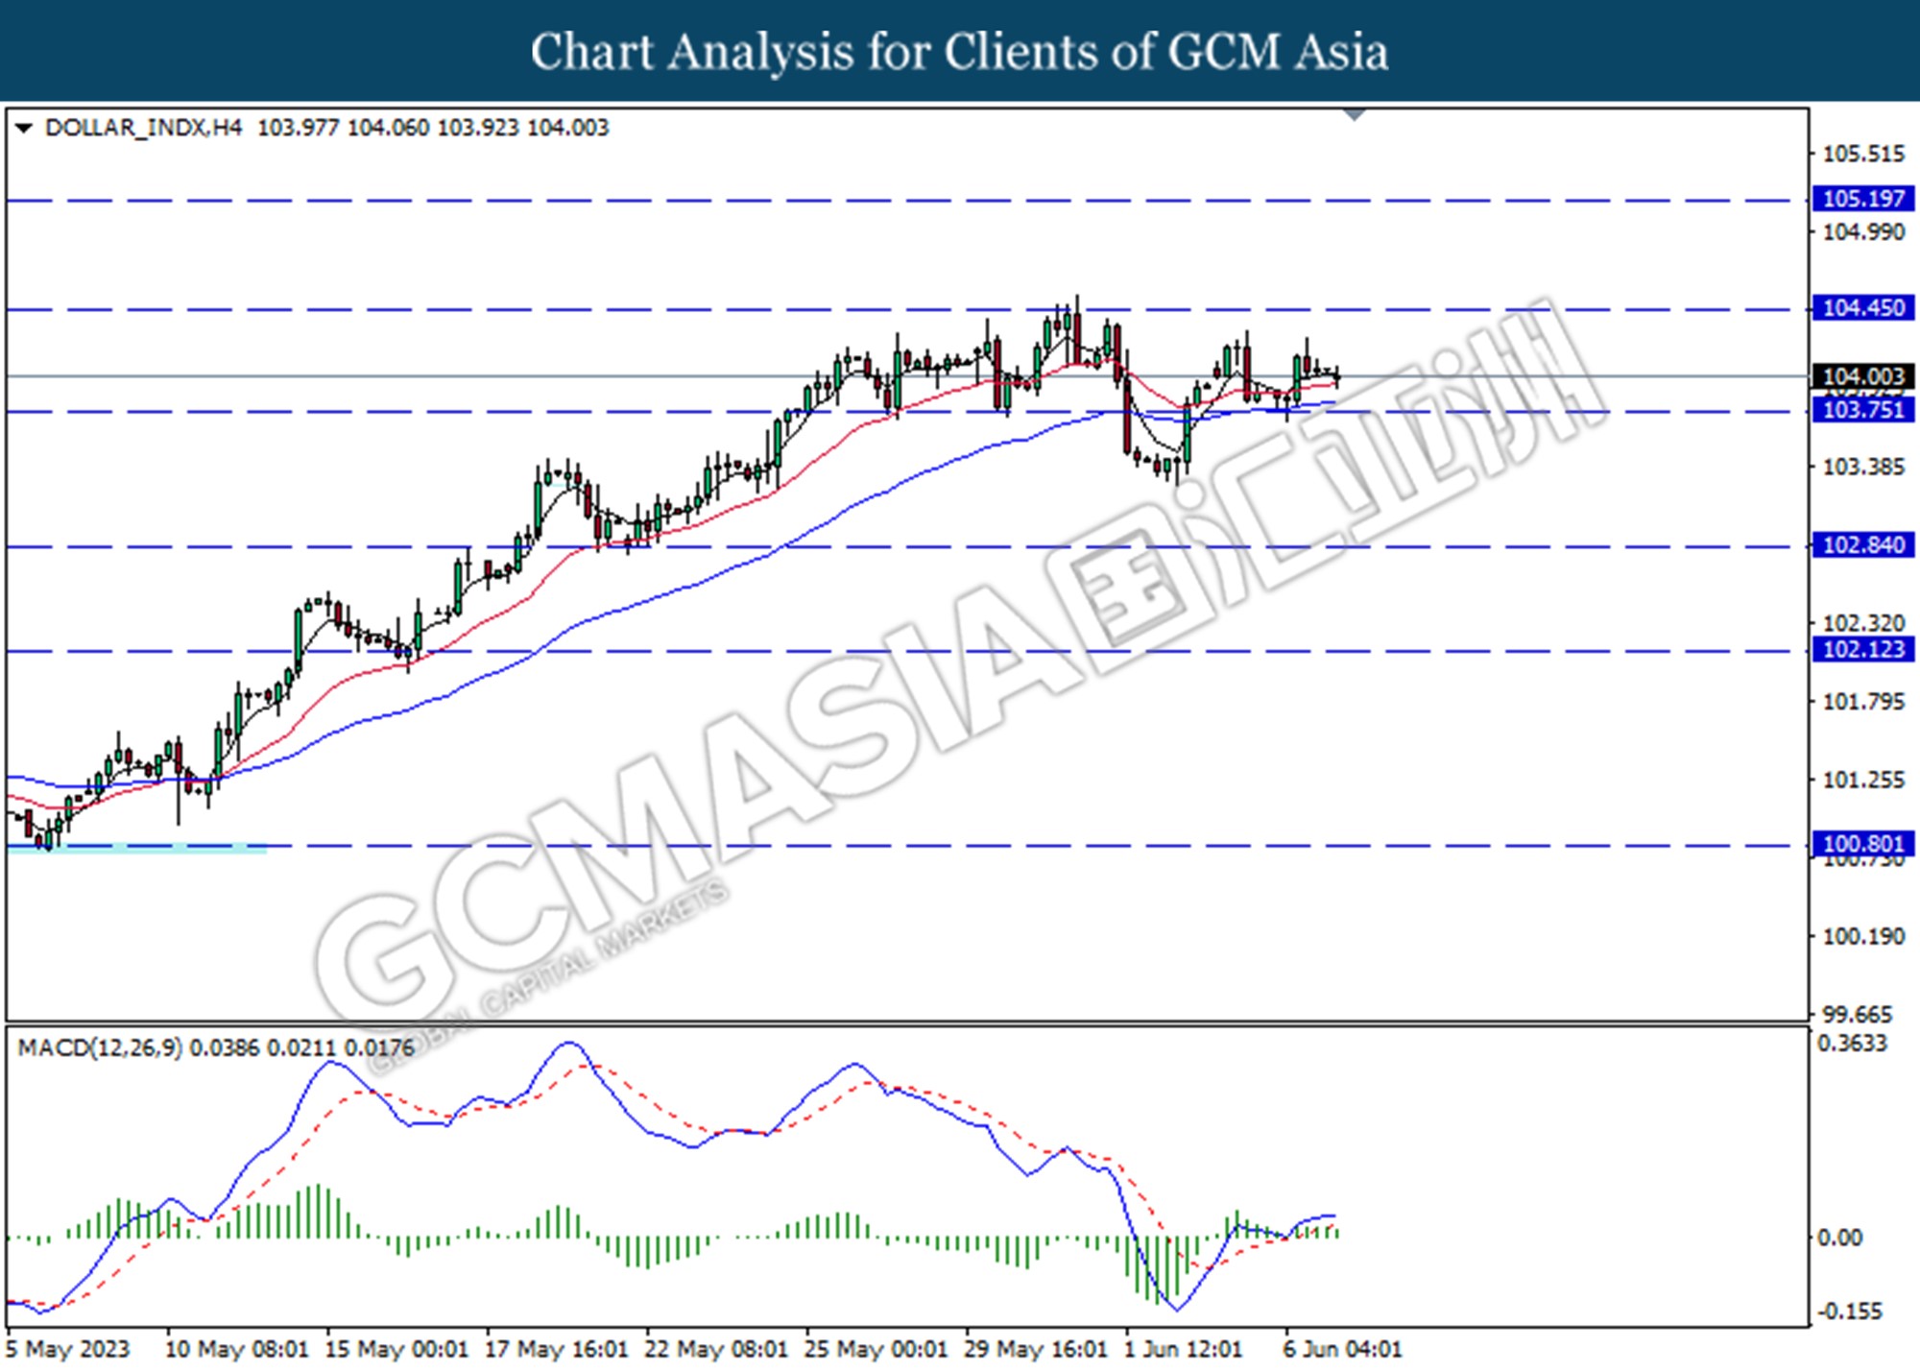
Task: Click the 10 May 08:01 time label
Action: [237, 1350]
